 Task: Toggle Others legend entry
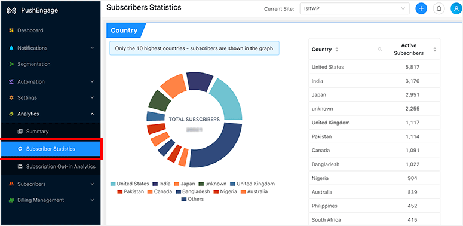[x=192, y=199]
